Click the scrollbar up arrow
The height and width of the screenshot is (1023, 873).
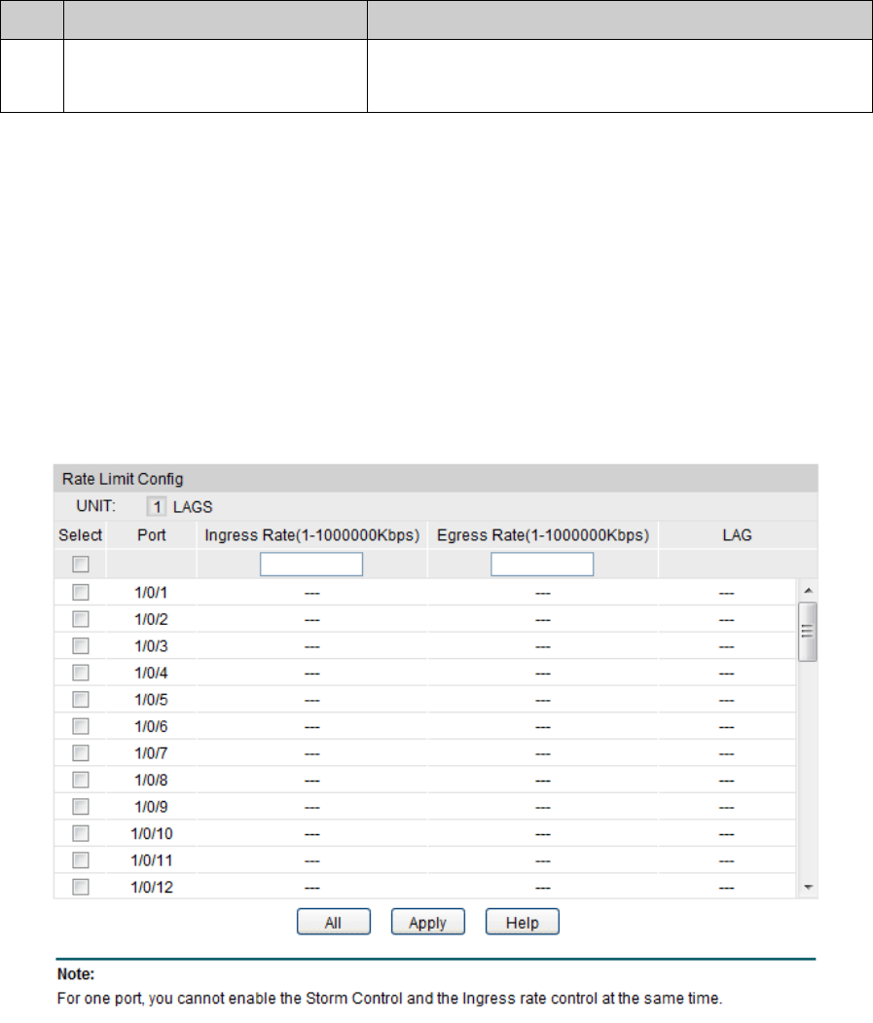[808, 590]
